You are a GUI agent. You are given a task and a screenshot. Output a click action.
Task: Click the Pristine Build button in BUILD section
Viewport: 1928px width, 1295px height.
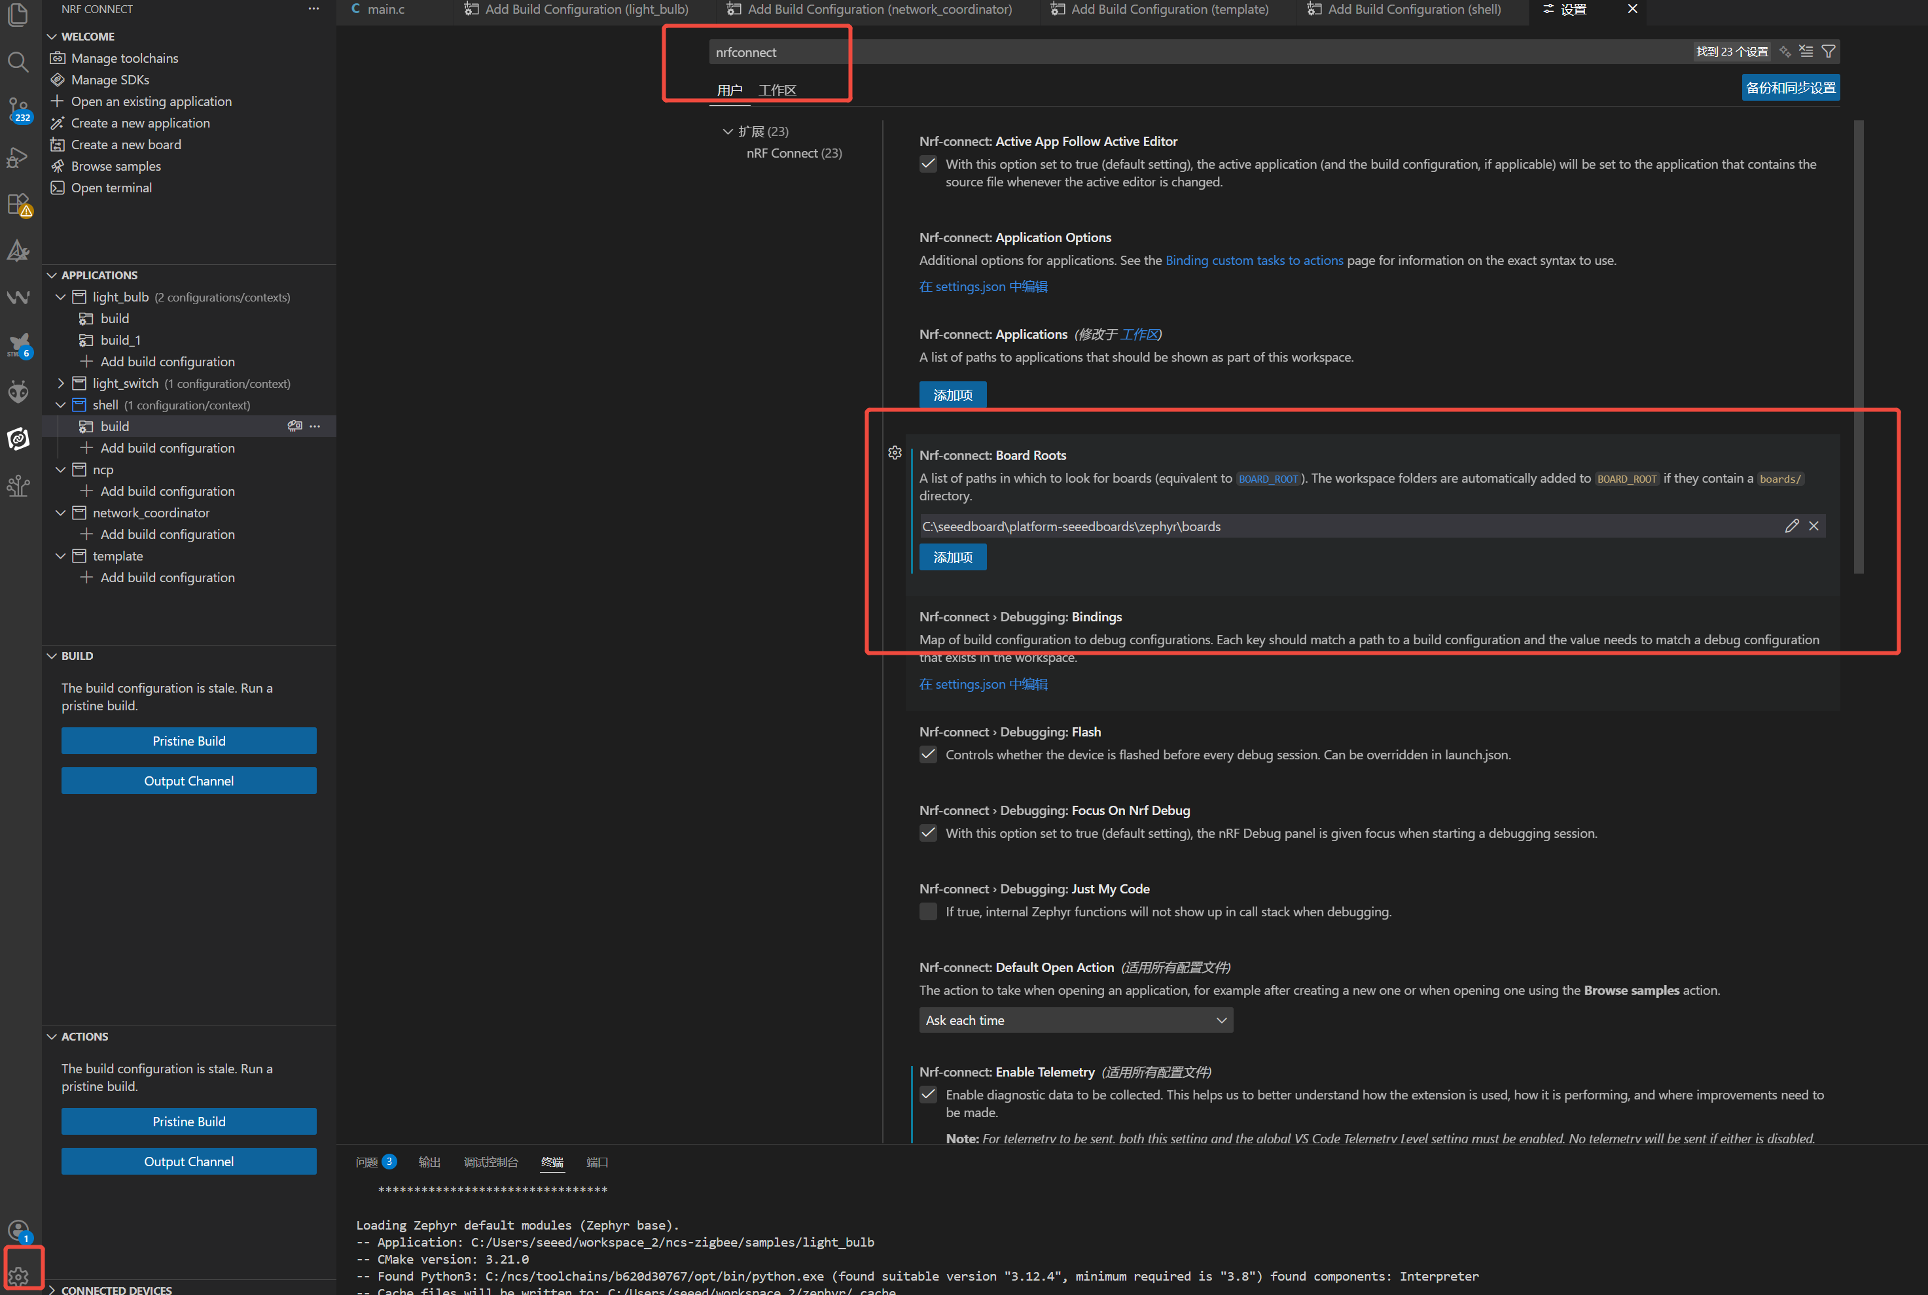click(188, 741)
